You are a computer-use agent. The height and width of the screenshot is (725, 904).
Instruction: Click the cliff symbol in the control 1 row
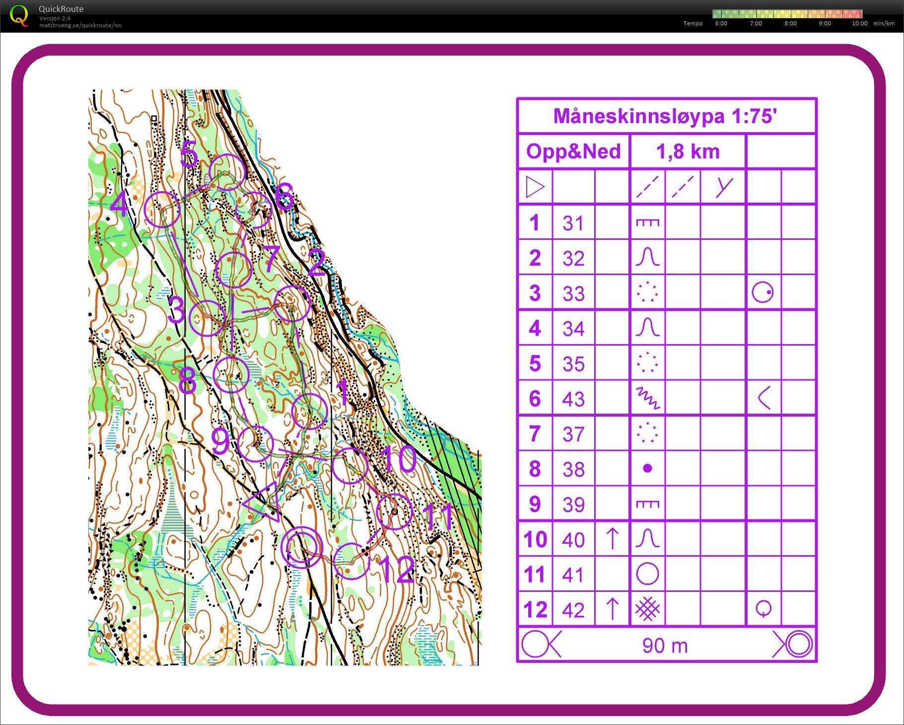[647, 222]
